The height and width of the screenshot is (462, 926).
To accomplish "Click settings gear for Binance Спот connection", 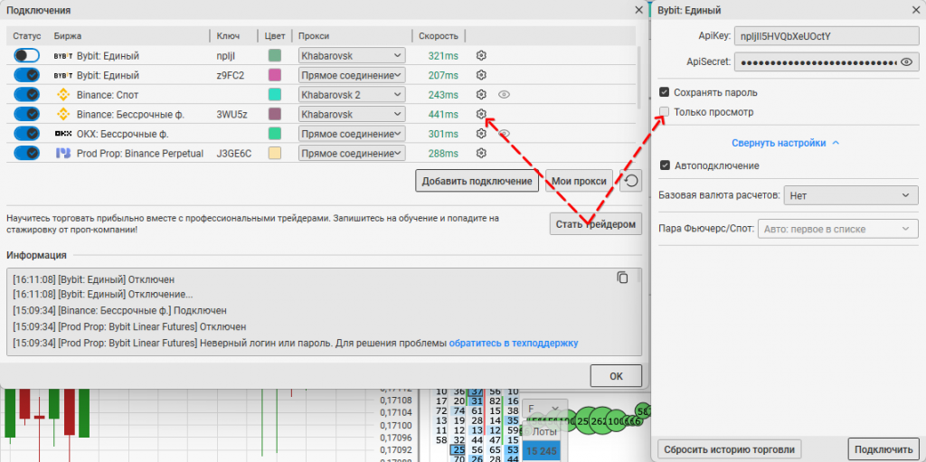I will 482,94.
